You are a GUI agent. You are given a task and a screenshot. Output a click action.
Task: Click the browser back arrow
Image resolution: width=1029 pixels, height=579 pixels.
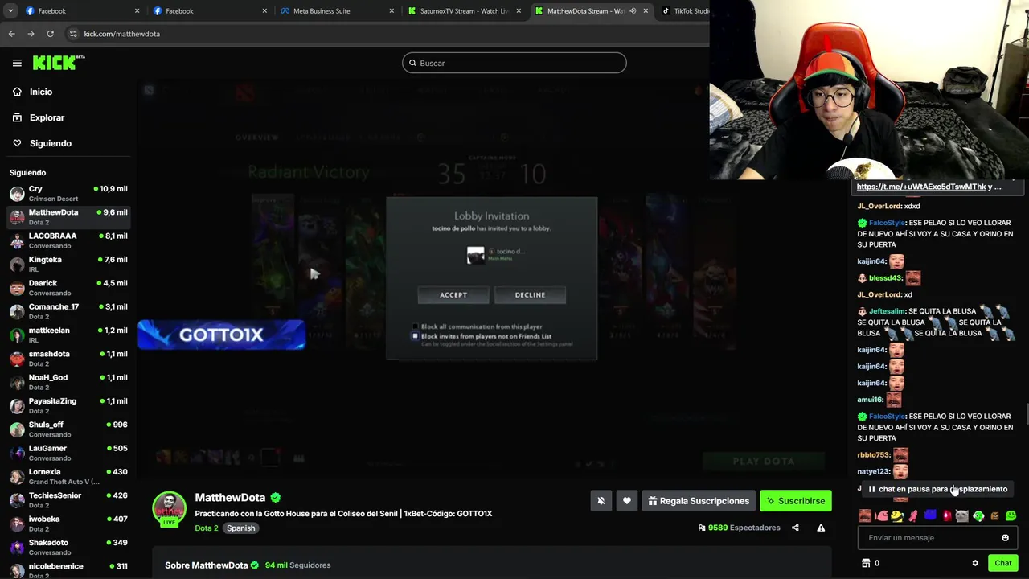tap(11, 34)
